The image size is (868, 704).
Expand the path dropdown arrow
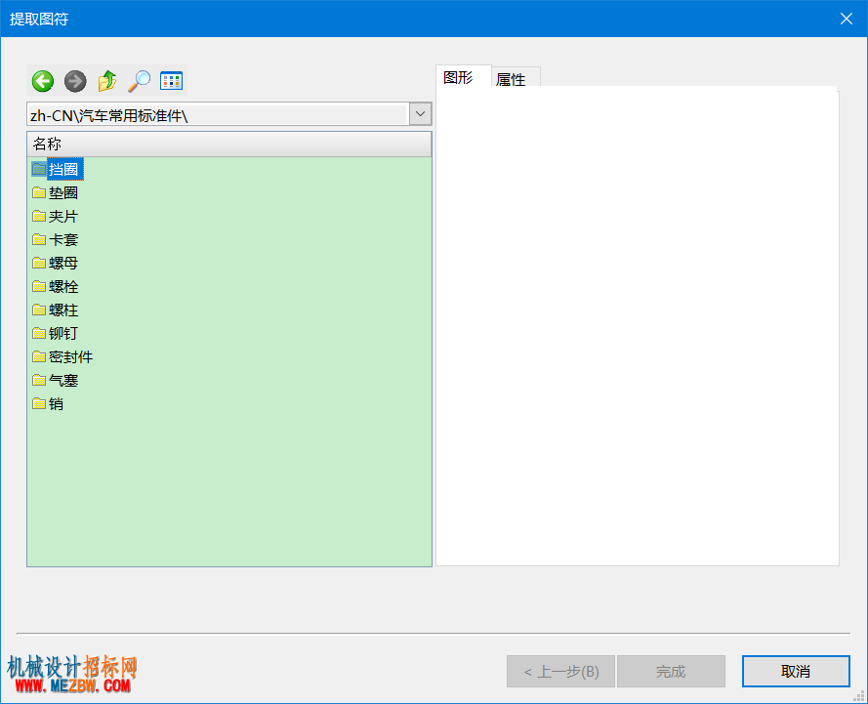point(420,114)
